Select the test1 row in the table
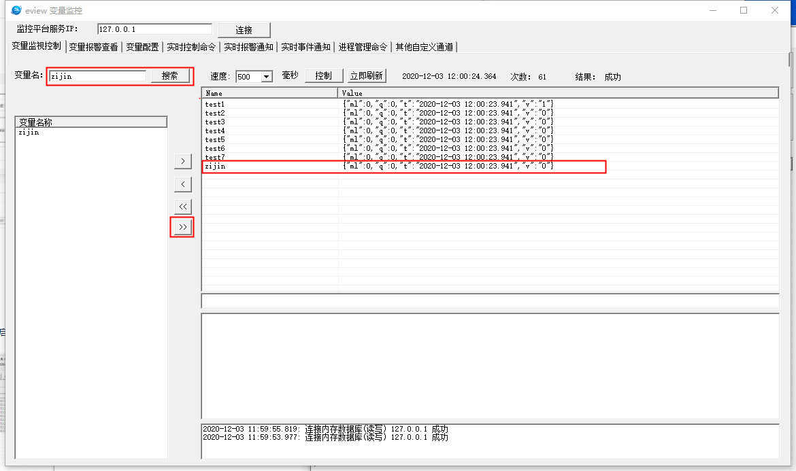 [x=491, y=105]
